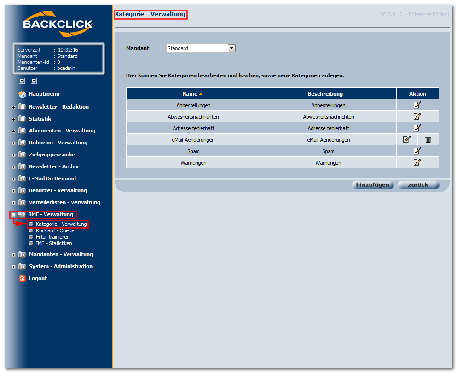Collapse all menus with the minus box icon

coord(34,80)
